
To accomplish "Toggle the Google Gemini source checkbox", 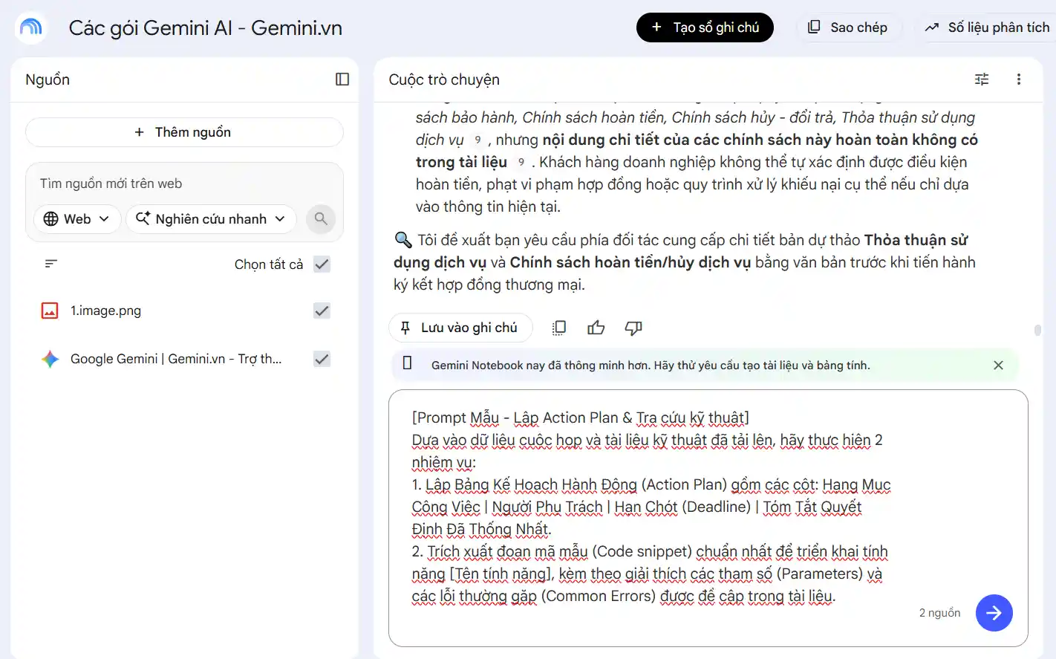I will coord(322,359).
